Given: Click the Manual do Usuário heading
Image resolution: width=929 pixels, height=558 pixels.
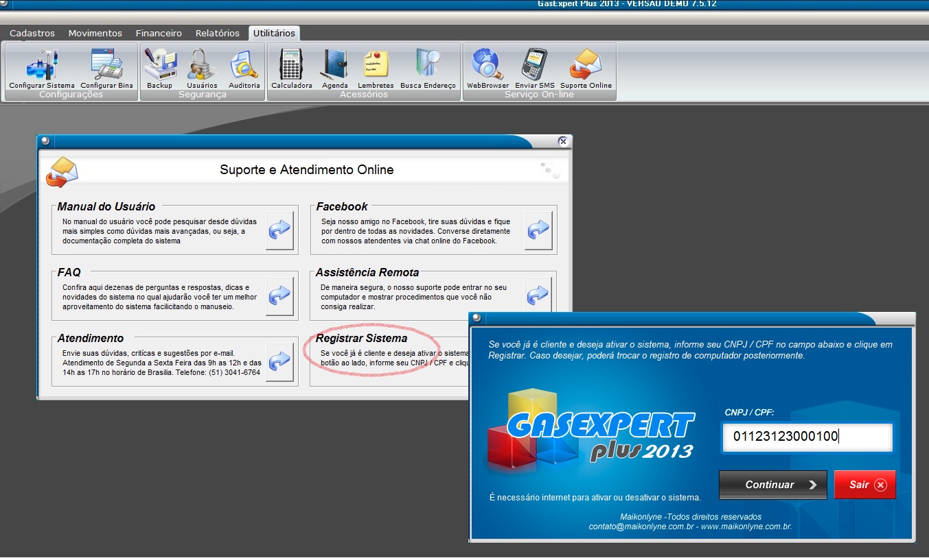Looking at the screenshot, I should [106, 206].
